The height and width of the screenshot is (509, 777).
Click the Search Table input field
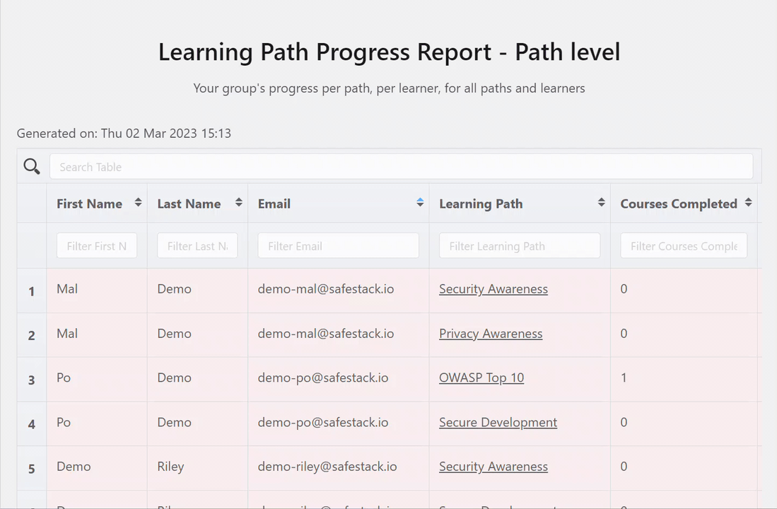coord(402,166)
